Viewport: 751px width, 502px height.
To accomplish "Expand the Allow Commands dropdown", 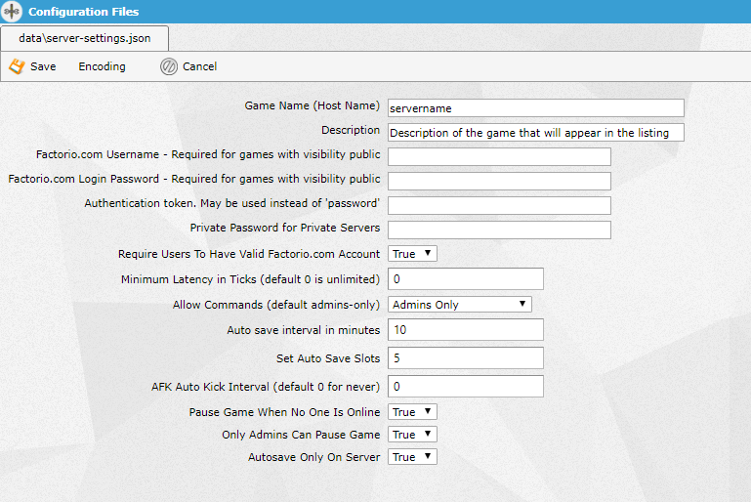I will tap(459, 305).
